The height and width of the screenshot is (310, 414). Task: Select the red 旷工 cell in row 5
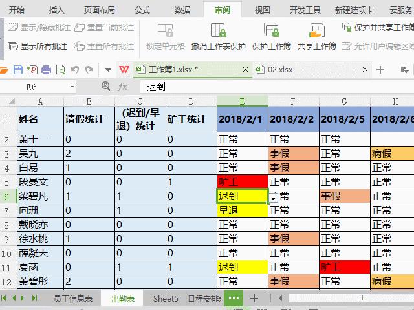[243, 182]
